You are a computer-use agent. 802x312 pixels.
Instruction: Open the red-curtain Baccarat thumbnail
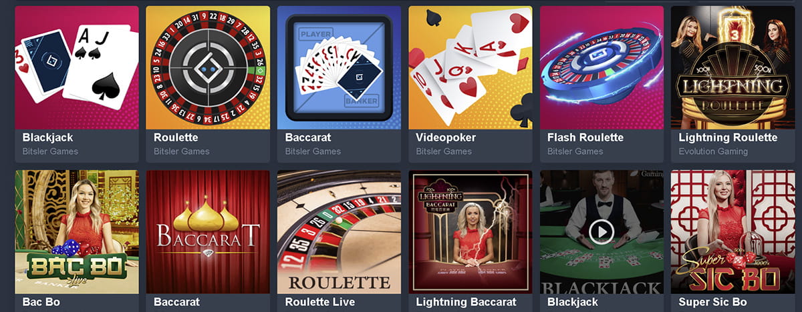208,232
